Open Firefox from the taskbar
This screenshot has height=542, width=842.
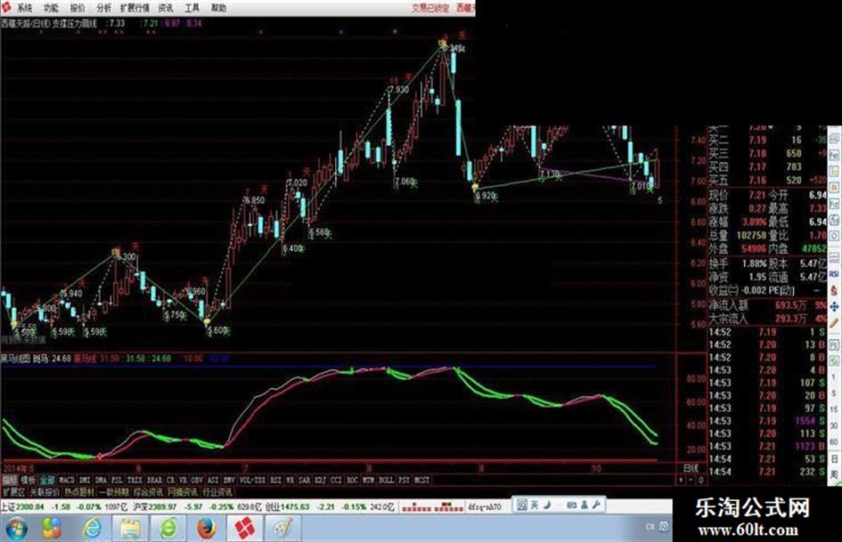pos(206,529)
